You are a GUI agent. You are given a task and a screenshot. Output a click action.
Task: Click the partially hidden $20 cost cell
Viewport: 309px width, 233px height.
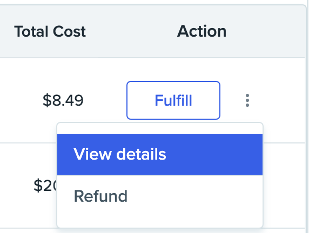(x=45, y=186)
